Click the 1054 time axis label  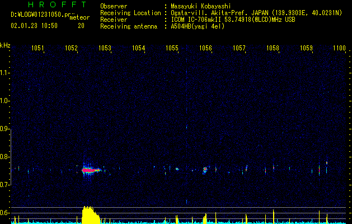click(139, 48)
